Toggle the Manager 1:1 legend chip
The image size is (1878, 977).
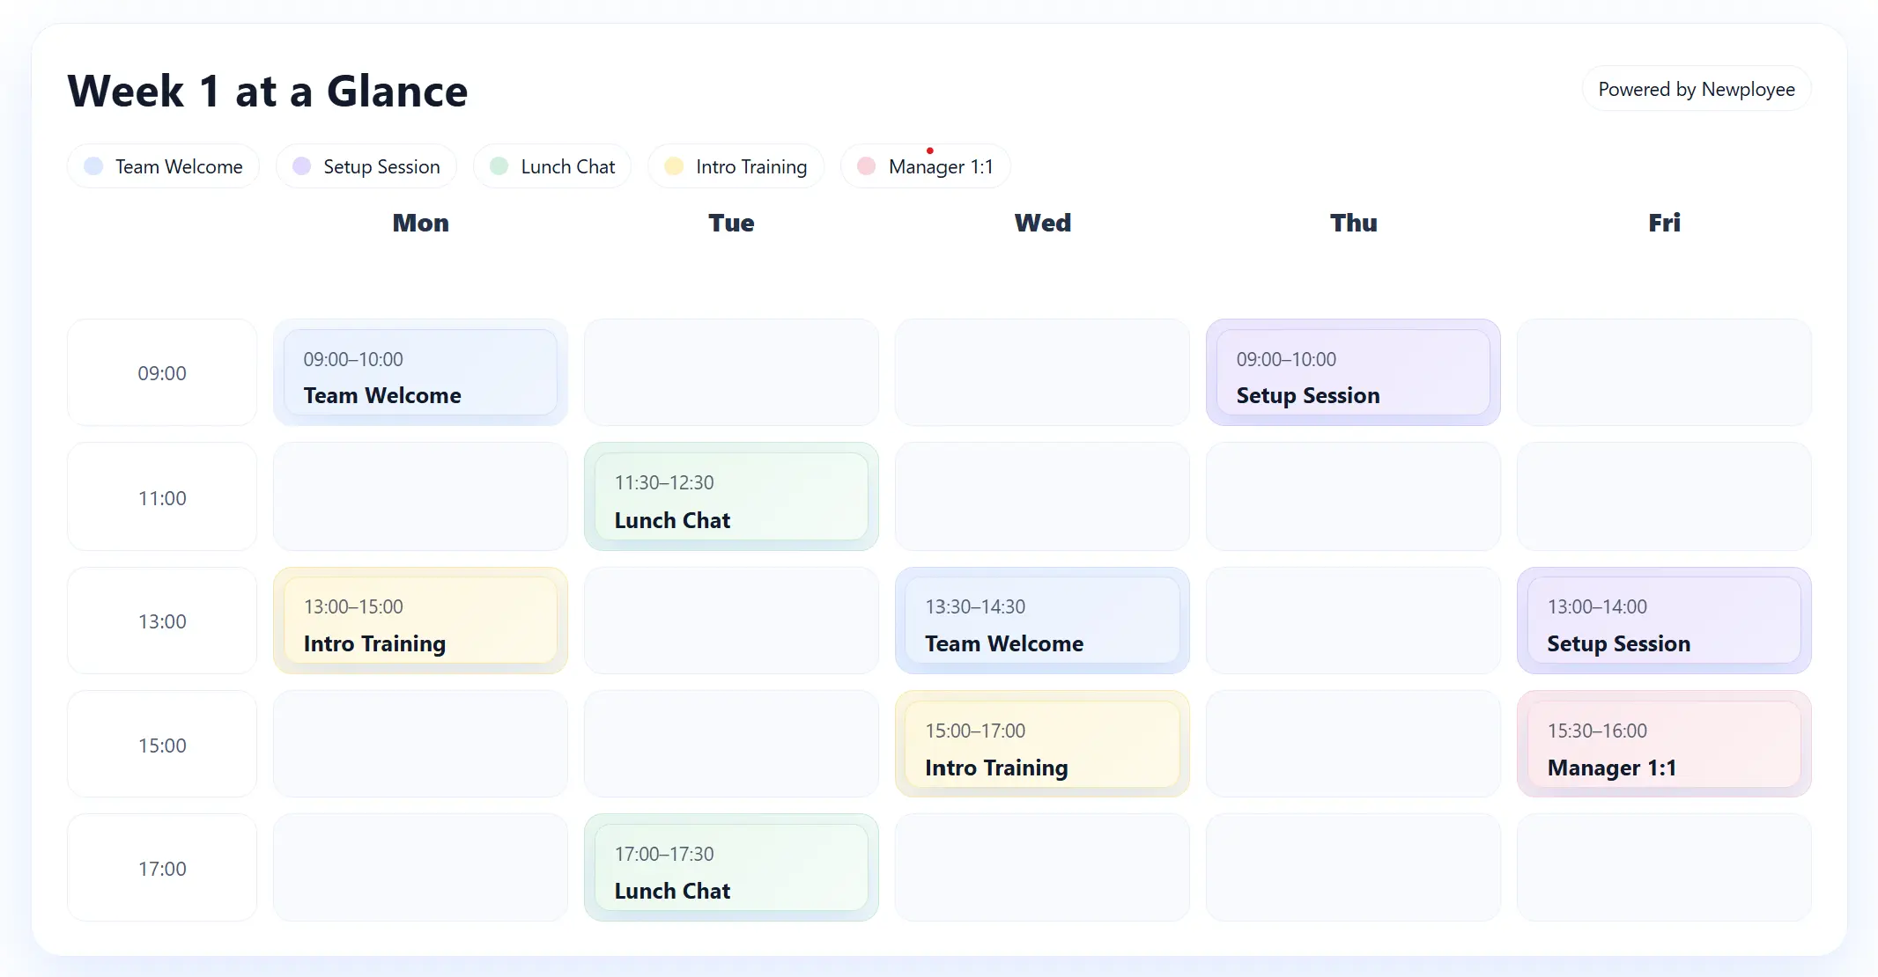(940, 166)
